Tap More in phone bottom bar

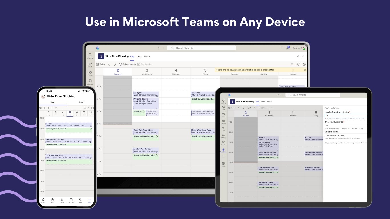(90, 200)
